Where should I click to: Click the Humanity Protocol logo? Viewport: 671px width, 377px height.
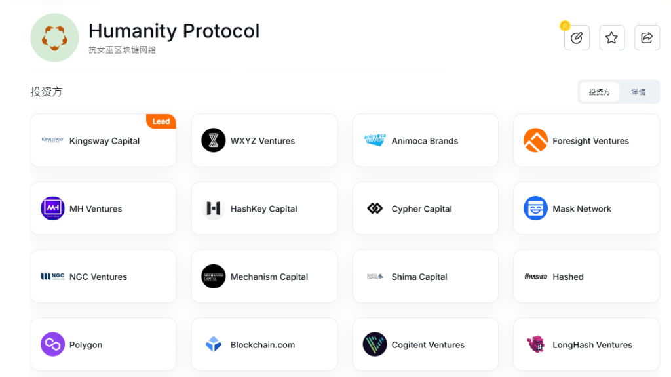54,38
